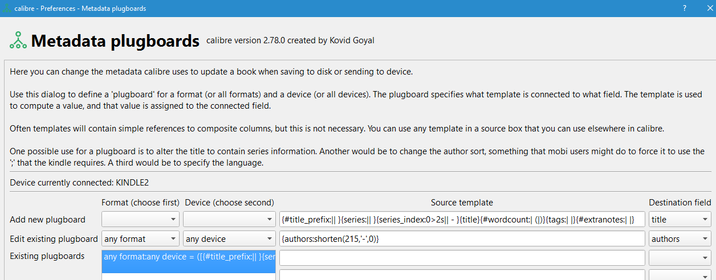Expand the "title" destination field dropdown

[x=680, y=219]
